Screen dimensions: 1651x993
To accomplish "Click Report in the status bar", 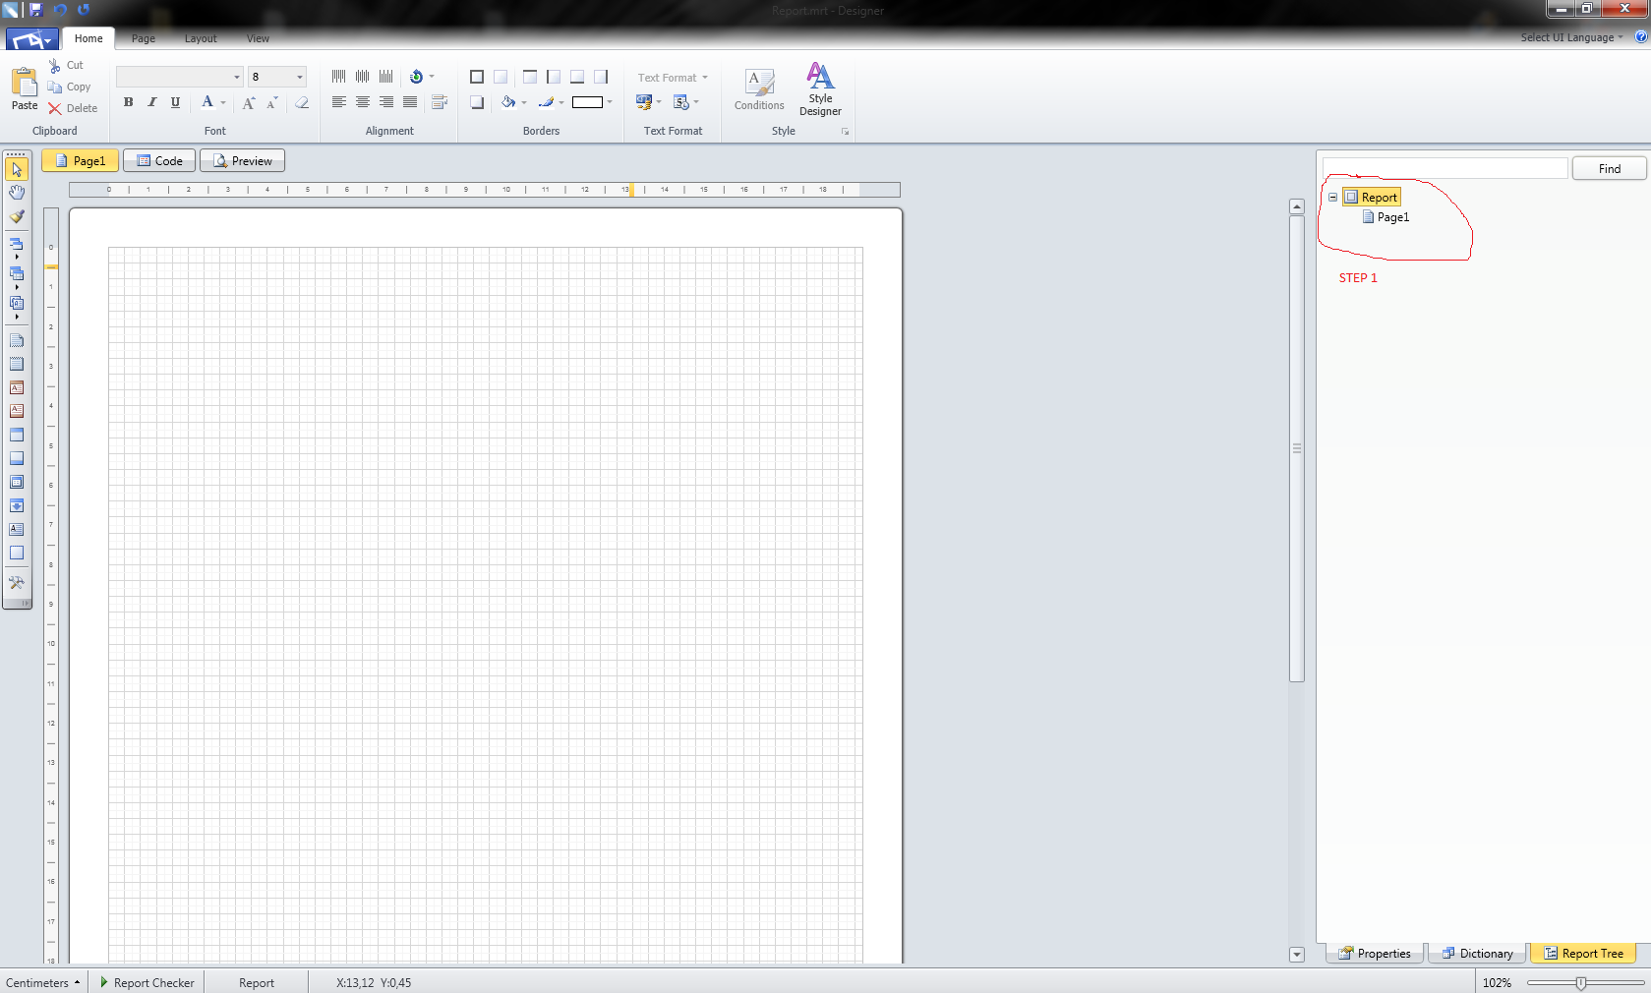I will 257,982.
